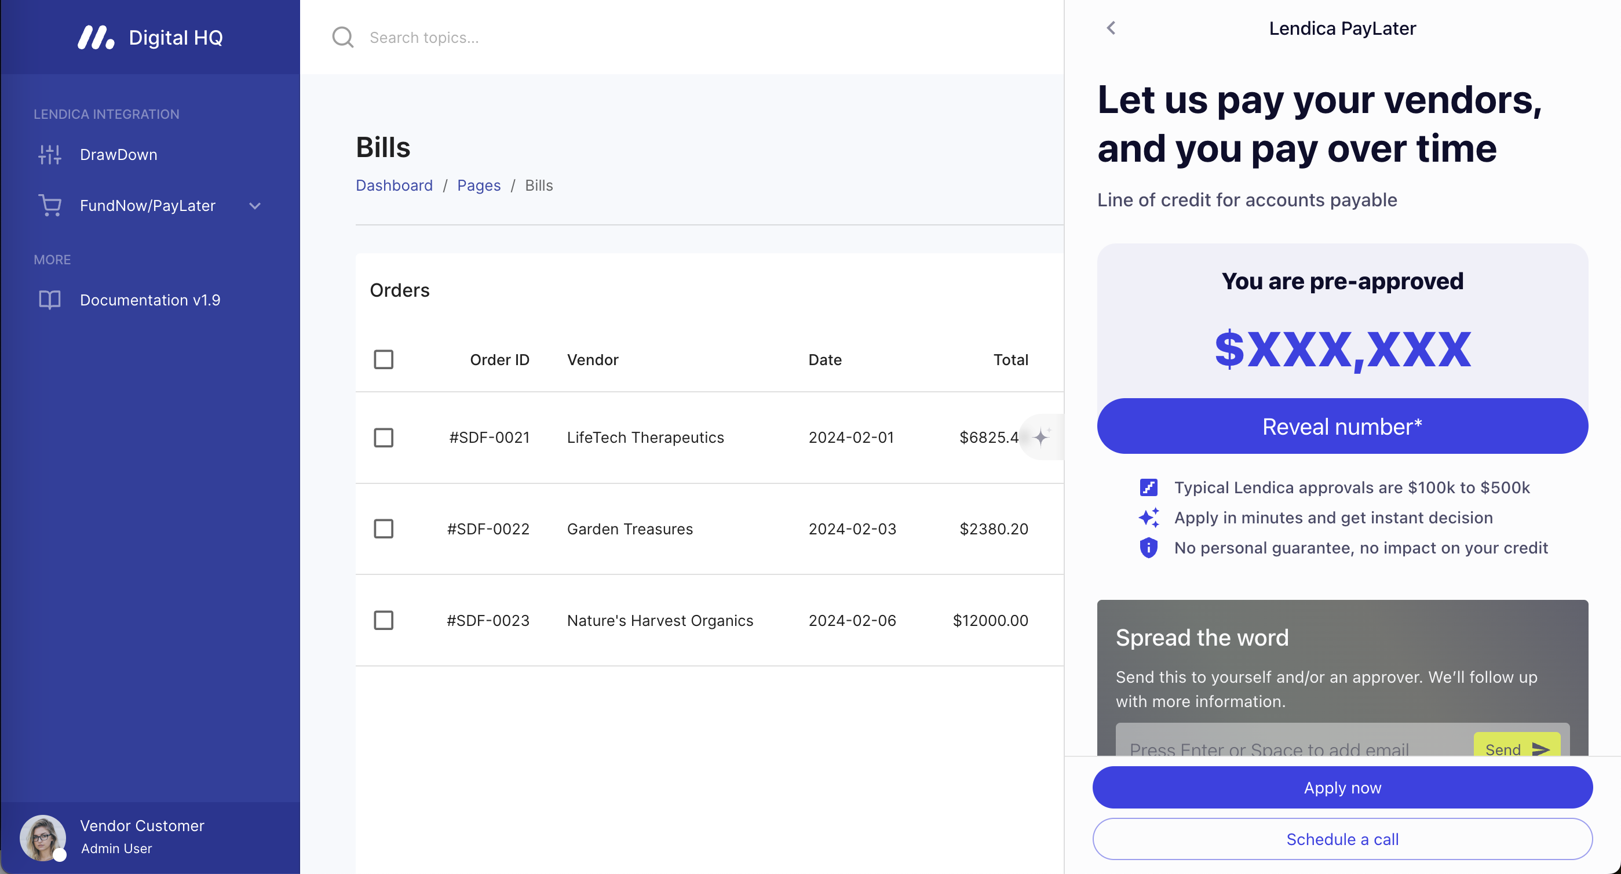Select the #SDF-0023 order checkbox
This screenshot has width=1621, height=874.
coord(383,620)
